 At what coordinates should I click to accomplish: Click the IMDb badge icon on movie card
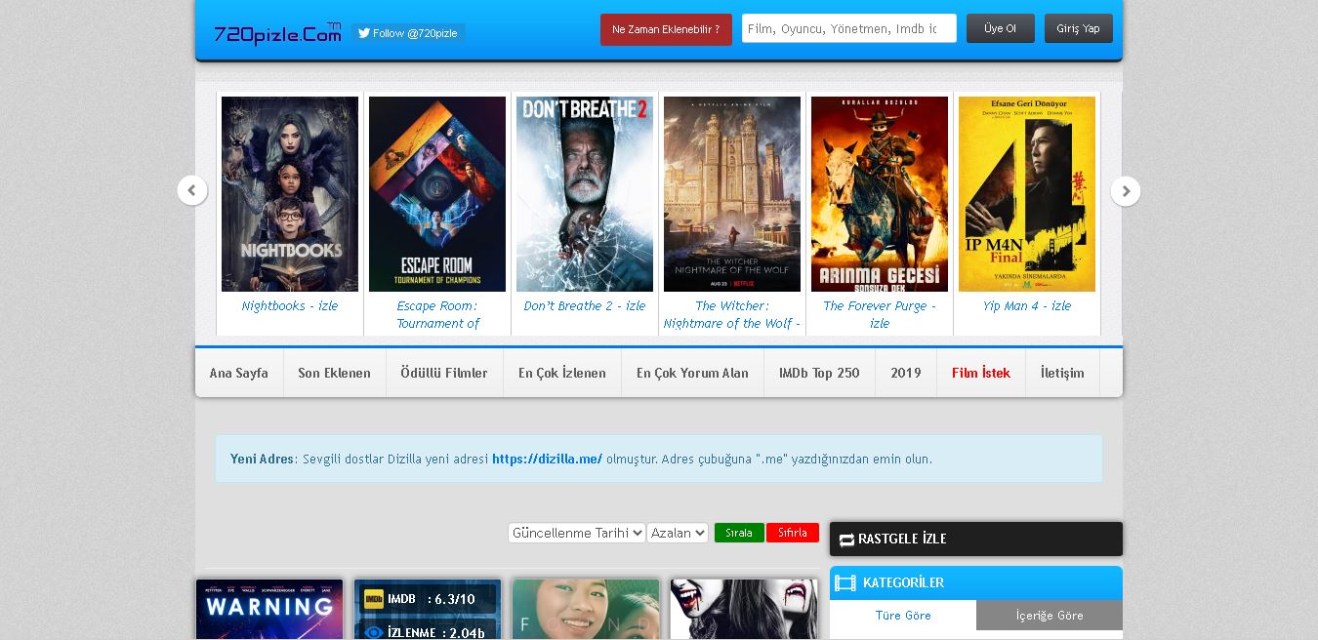tap(373, 599)
